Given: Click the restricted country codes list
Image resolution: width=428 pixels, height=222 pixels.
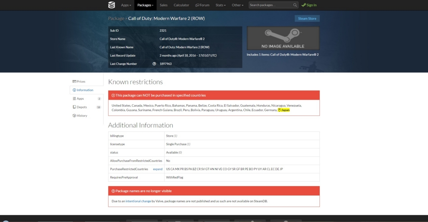Looking at the screenshot, I should click(x=224, y=169).
